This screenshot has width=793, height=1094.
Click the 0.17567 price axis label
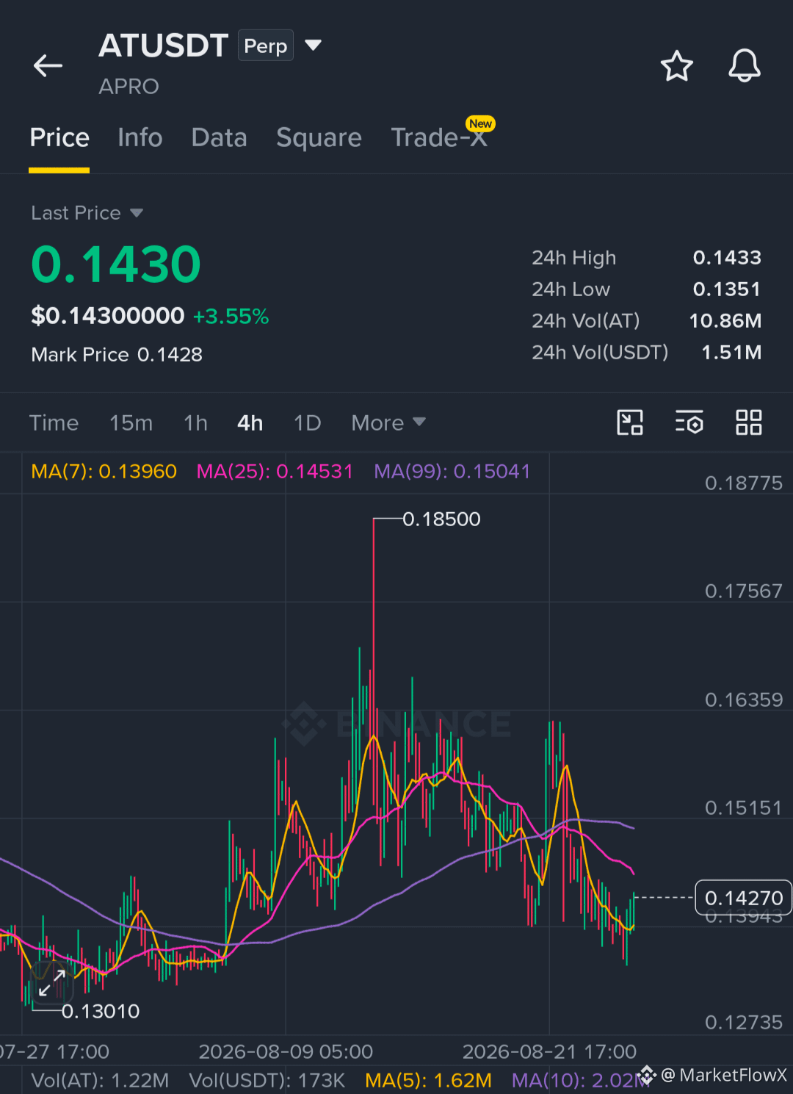point(743,591)
